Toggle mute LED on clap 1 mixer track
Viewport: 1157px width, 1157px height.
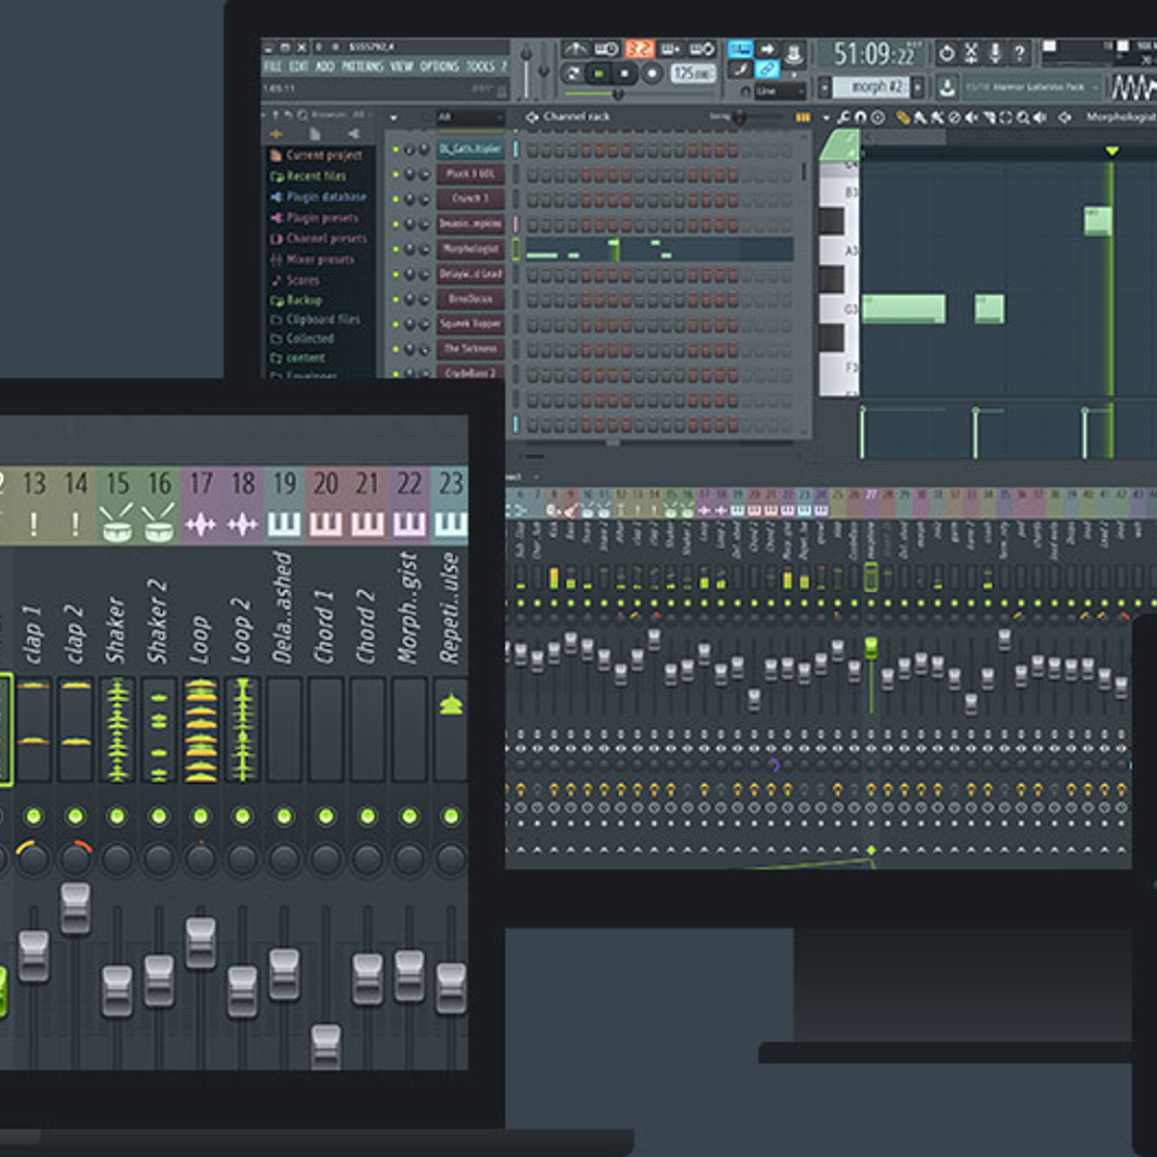34,817
